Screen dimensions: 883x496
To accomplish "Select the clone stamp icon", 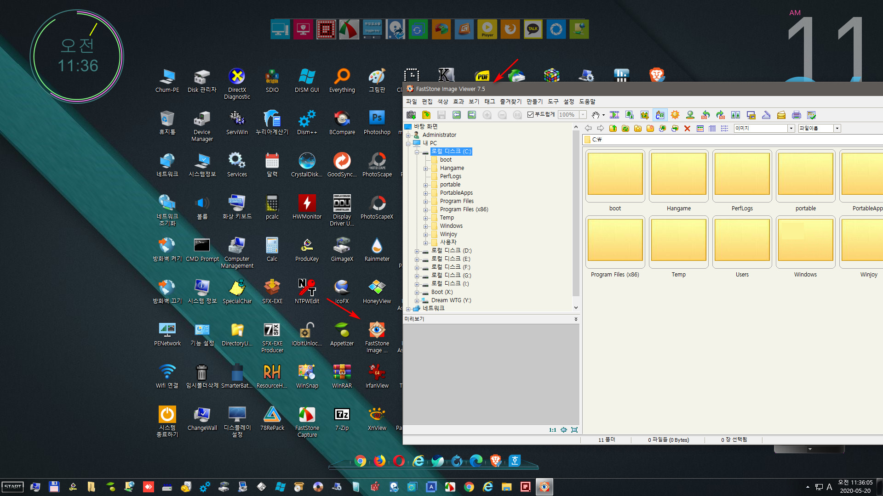I will click(x=690, y=115).
